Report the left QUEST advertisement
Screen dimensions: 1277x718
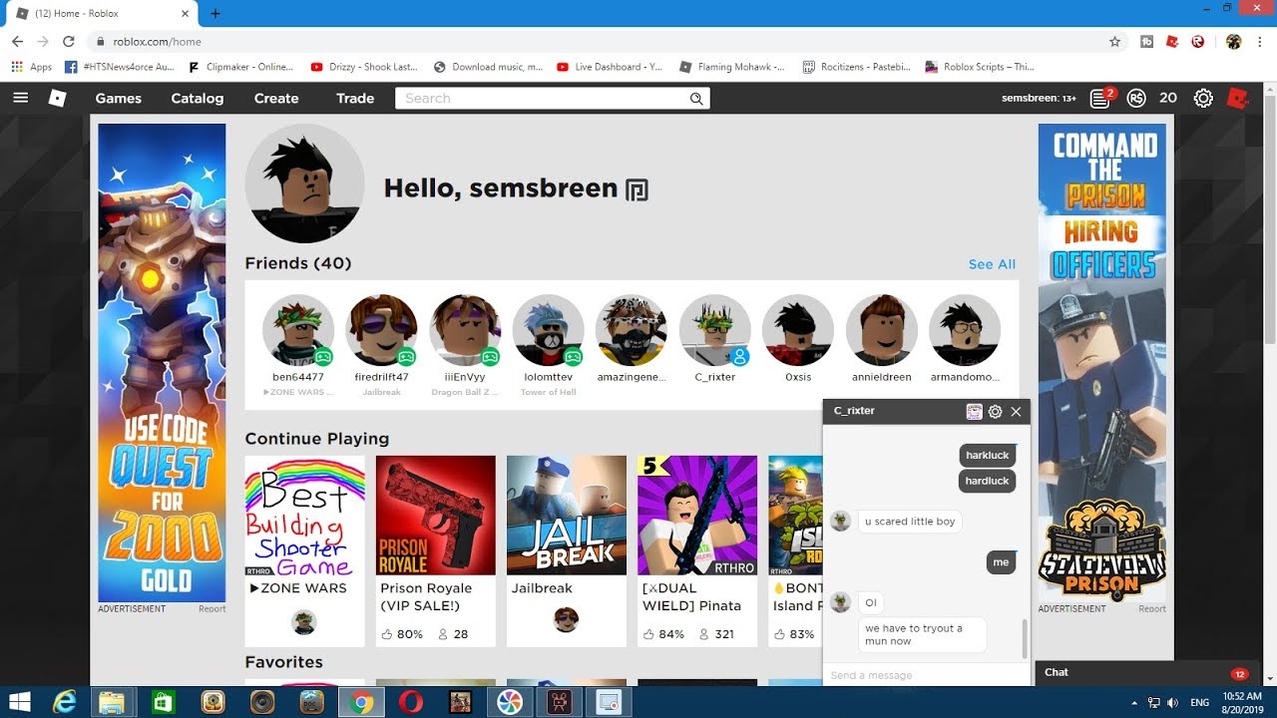(x=212, y=608)
